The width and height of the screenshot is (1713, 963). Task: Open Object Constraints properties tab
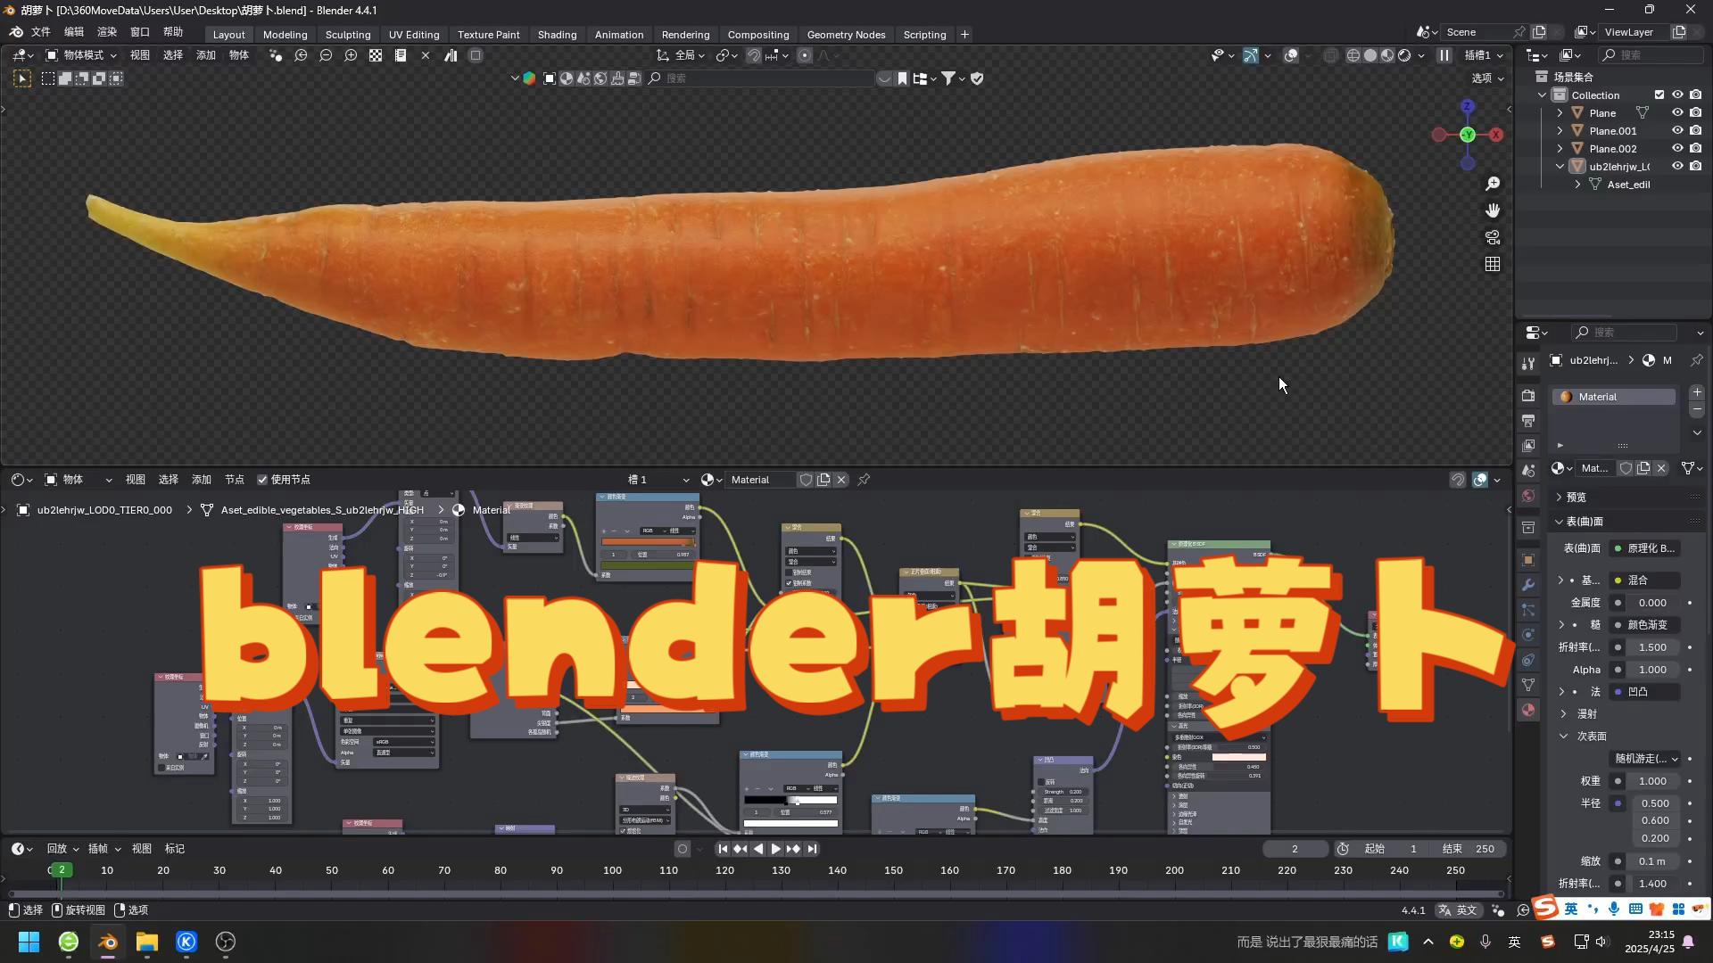coord(1528,660)
